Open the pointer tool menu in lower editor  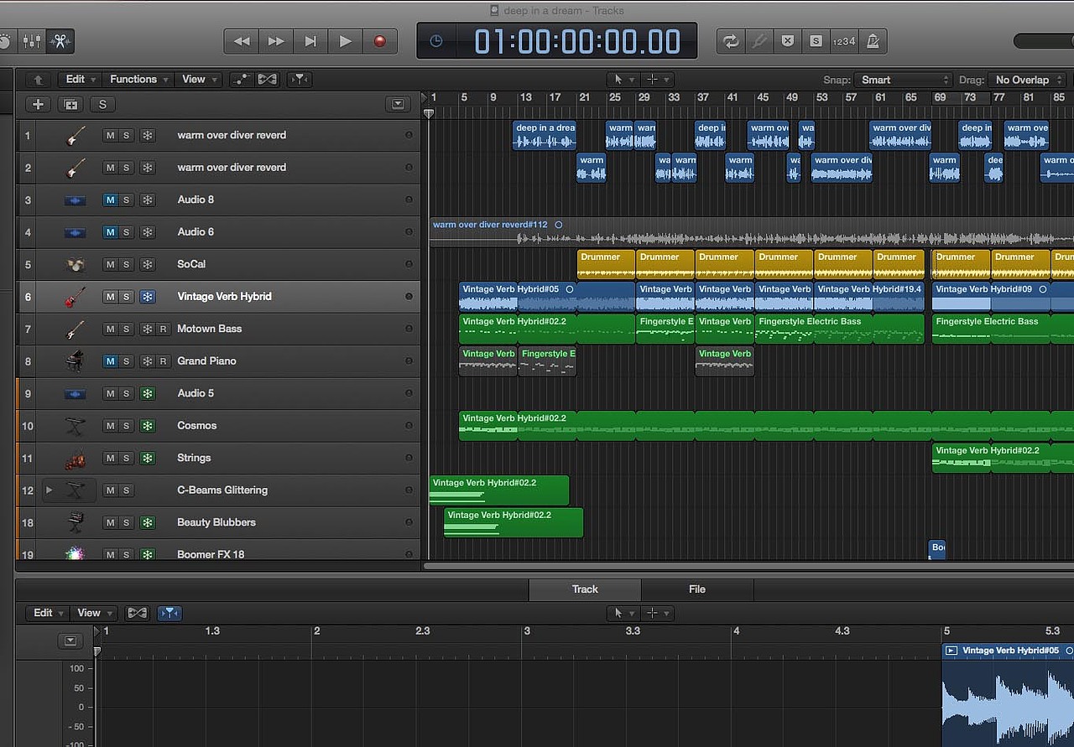tap(622, 613)
